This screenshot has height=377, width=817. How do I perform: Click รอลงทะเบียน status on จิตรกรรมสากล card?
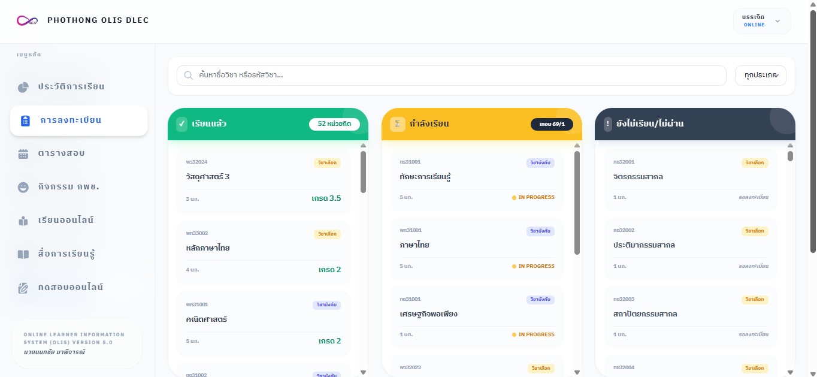(754, 197)
